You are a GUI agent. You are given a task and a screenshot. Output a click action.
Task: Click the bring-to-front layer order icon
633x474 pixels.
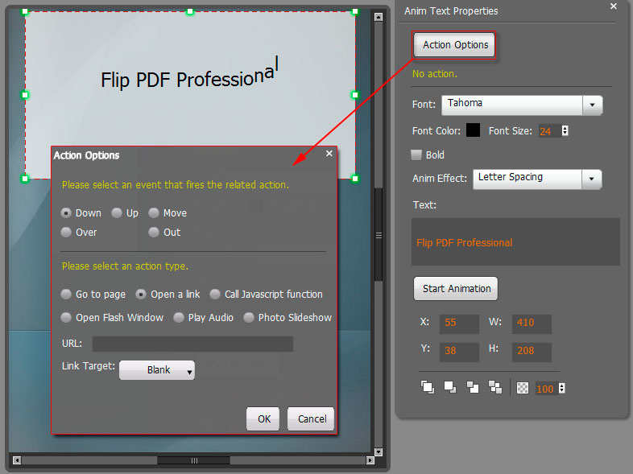point(427,387)
